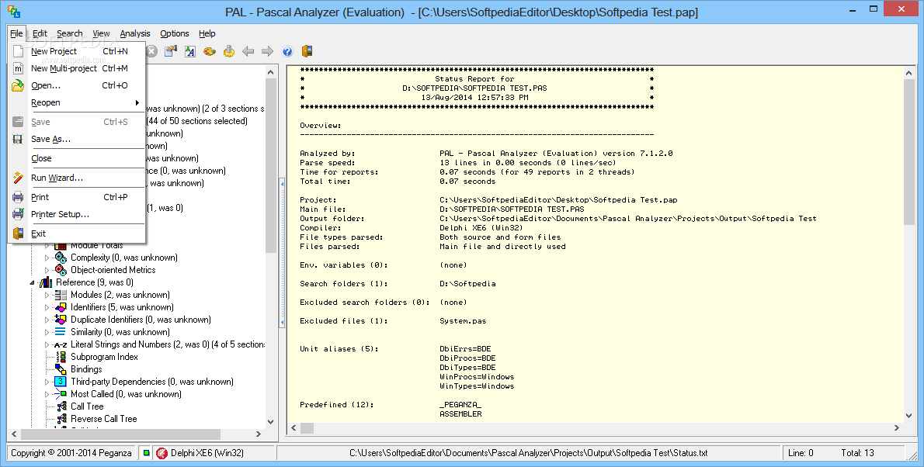This screenshot has width=924, height=467.
Task: Expand the Identifiers tree node
Action: coord(47,307)
